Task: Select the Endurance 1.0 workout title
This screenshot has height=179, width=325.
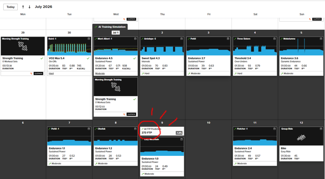Action: point(150,159)
